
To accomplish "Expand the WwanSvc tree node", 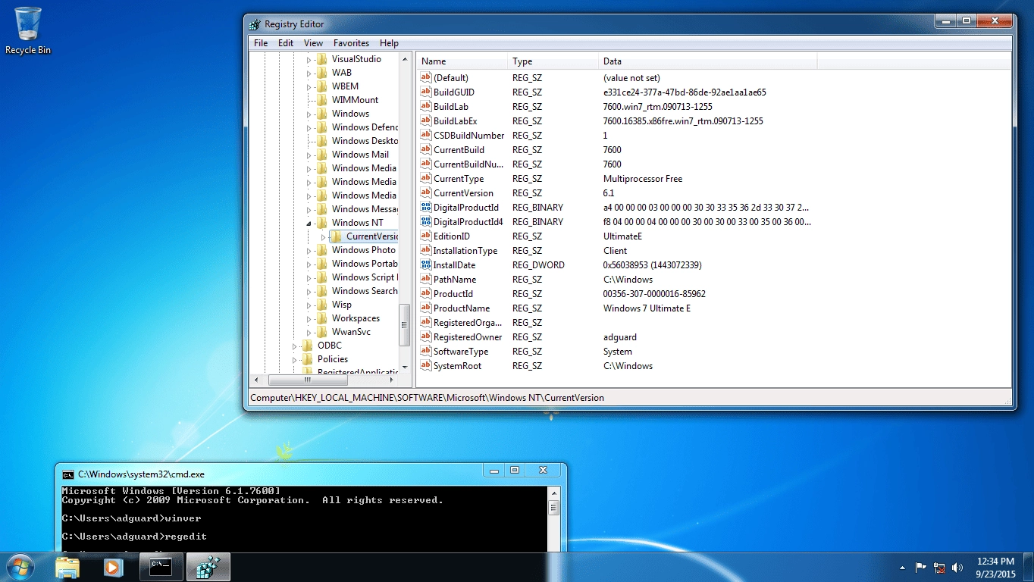I will (309, 333).
